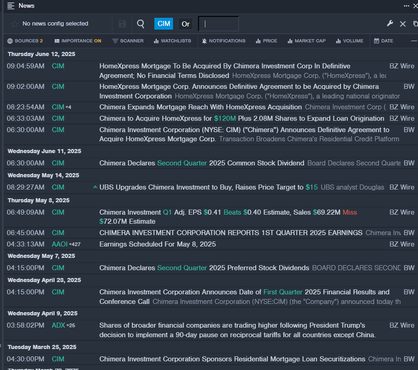Viewport: 418px width, 370px height.
Task: Click the +25 tickers badge beside ADX
Action: point(71,326)
